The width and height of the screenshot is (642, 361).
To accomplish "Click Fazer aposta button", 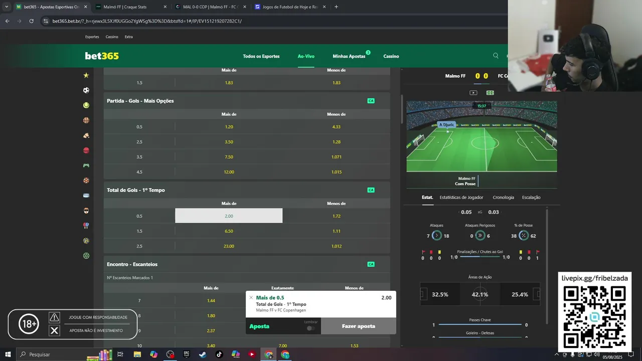I will click(x=359, y=326).
